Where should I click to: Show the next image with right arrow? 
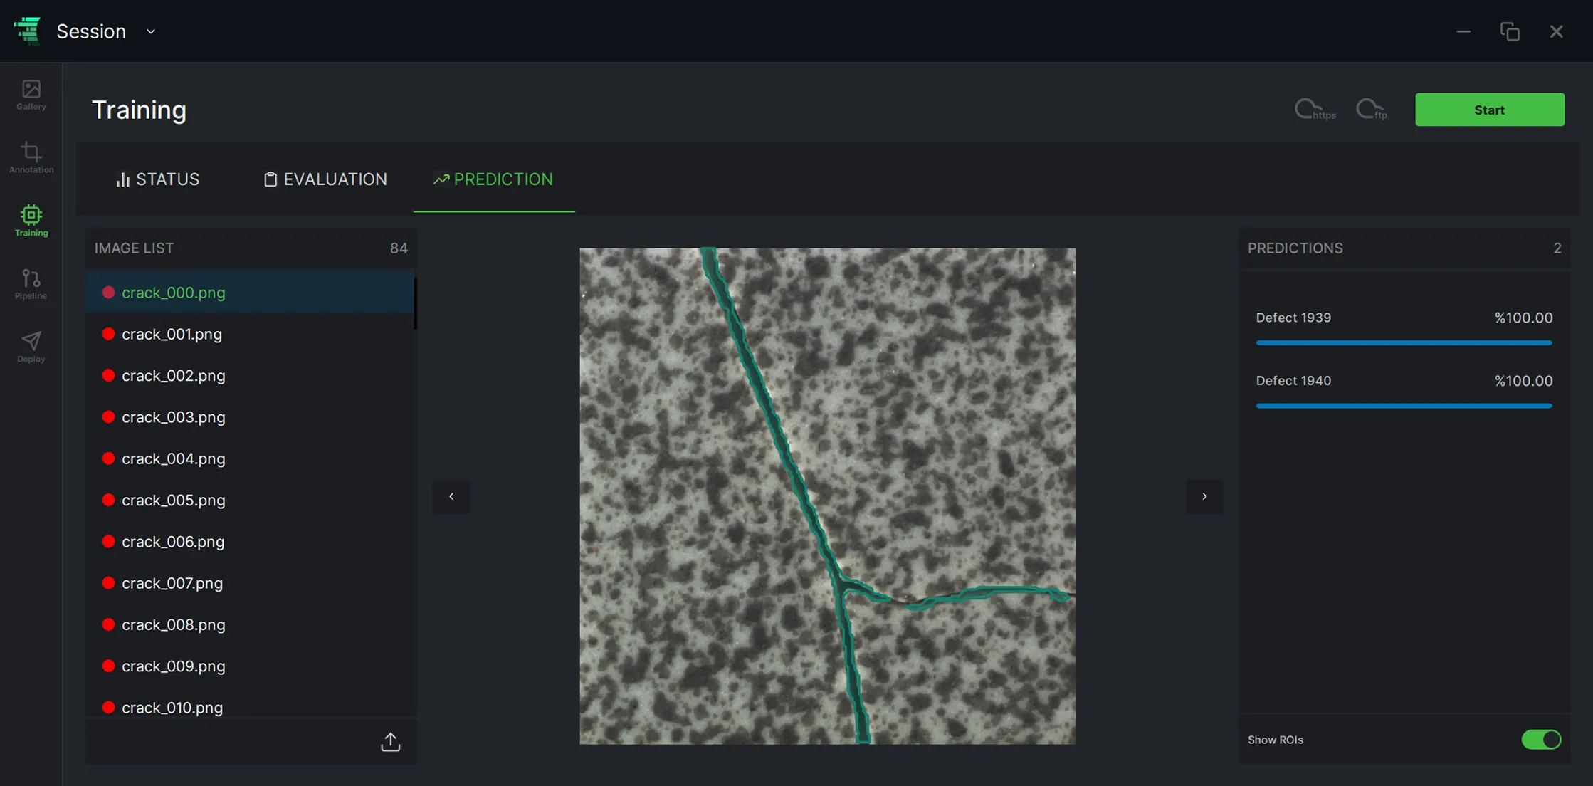[1204, 496]
